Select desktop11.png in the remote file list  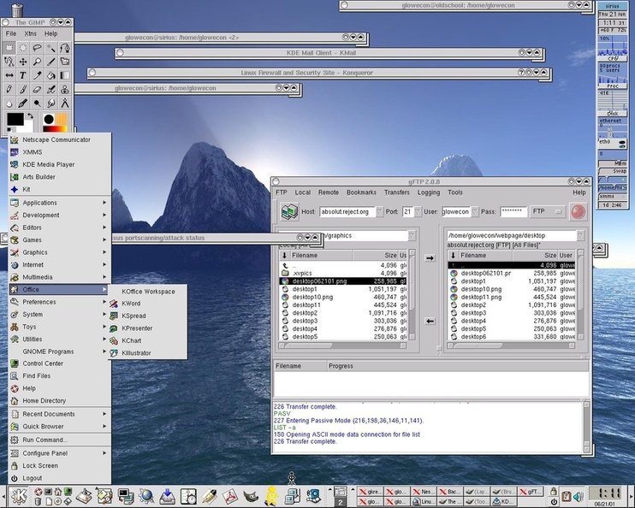512,297
